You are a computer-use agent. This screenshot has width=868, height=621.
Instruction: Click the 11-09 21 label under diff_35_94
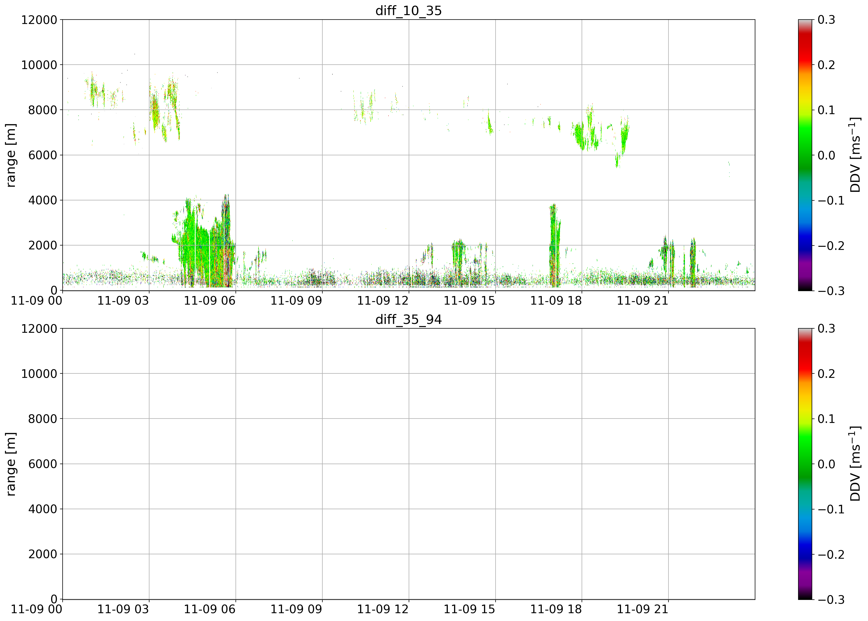point(643,609)
